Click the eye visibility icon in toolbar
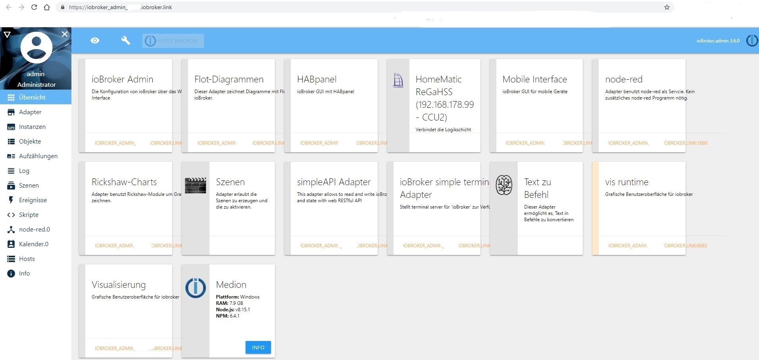The image size is (759, 360). [x=95, y=40]
